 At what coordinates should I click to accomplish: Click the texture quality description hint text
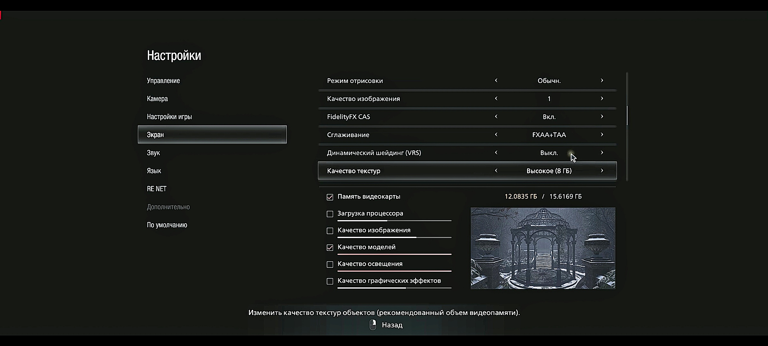(x=384, y=312)
